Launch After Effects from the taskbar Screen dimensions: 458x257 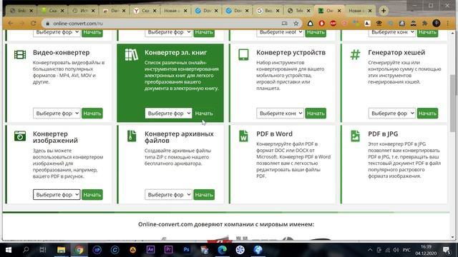click(150, 250)
